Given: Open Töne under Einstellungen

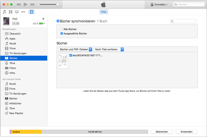Looking at the screenshot, I should (x=24, y=63).
